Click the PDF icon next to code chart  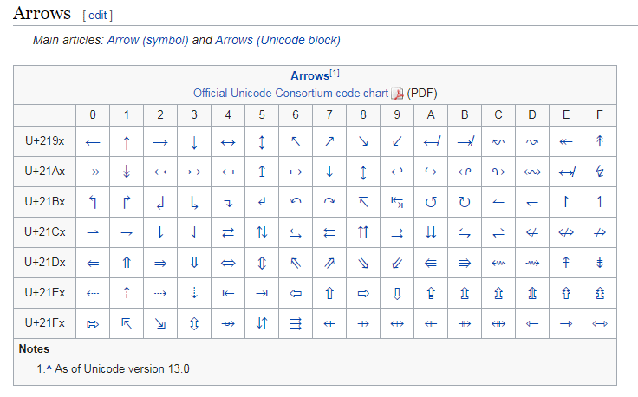coord(398,94)
